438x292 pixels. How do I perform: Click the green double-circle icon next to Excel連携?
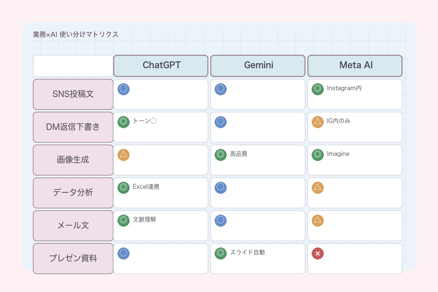[x=123, y=188]
